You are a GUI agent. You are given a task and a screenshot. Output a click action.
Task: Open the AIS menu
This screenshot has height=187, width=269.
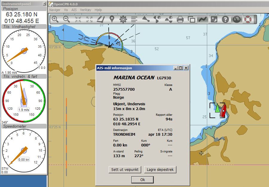click(x=74, y=10)
